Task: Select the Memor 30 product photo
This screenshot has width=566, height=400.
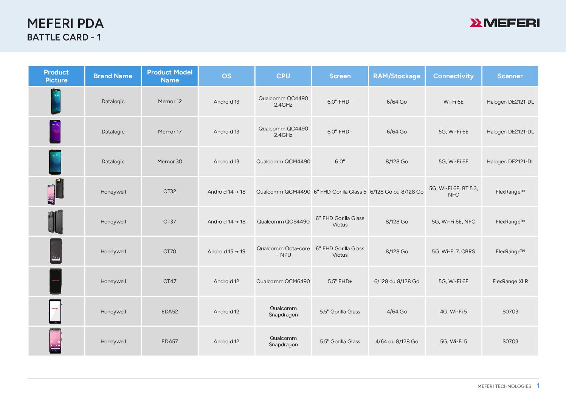Action: [x=55, y=161]
